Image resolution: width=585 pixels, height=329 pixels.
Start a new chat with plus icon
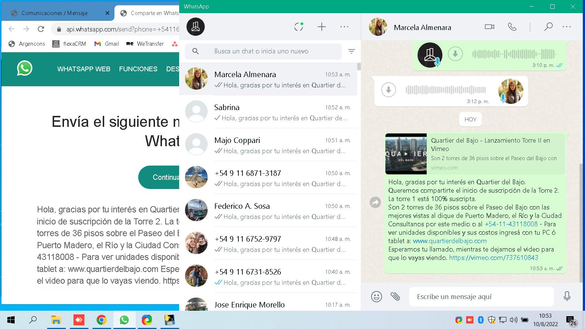(x=322, y=27)
